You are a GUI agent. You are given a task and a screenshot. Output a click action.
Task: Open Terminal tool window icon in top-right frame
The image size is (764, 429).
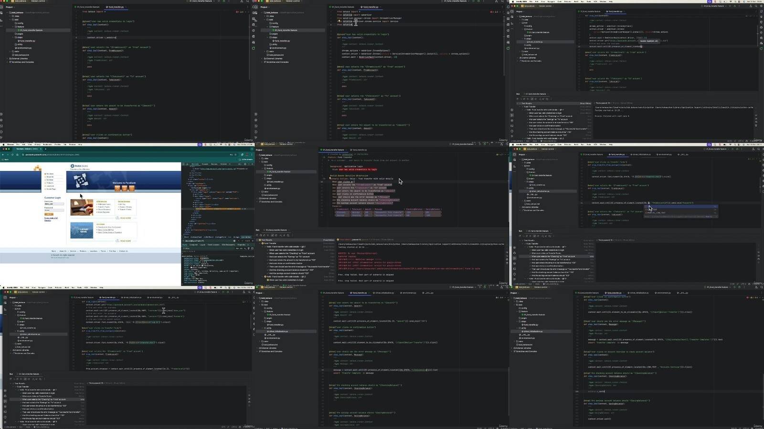(512, 126)
